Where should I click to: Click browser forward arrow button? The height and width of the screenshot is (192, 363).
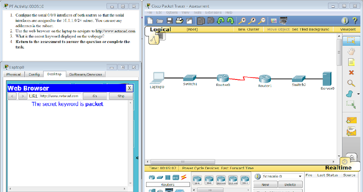[x=22, y=96]
